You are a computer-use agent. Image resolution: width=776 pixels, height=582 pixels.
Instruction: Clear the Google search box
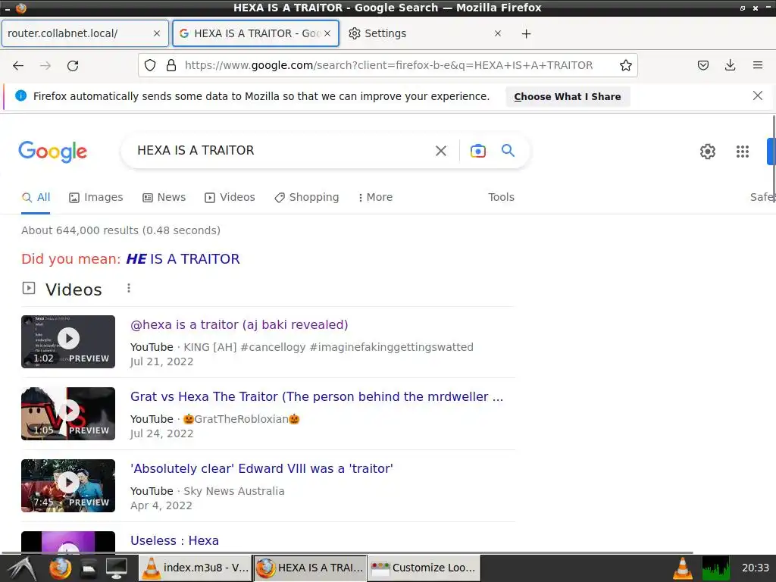[440, 151]
